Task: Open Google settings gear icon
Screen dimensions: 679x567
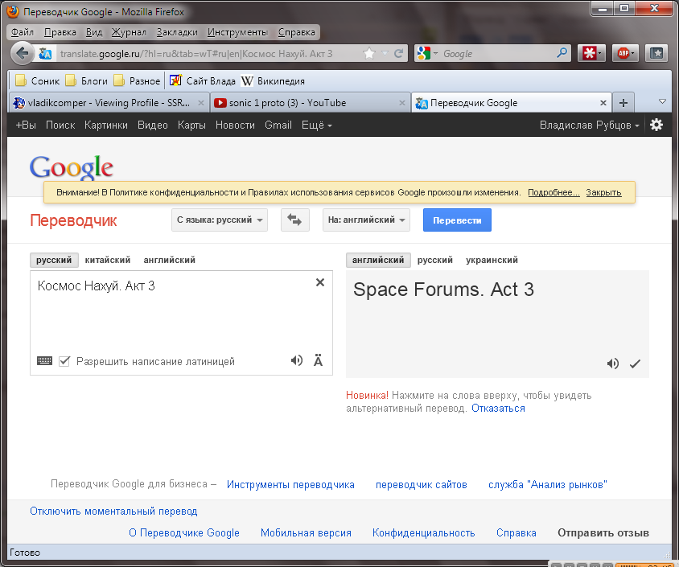Action: pyautogui.click(x=656, y=125)
